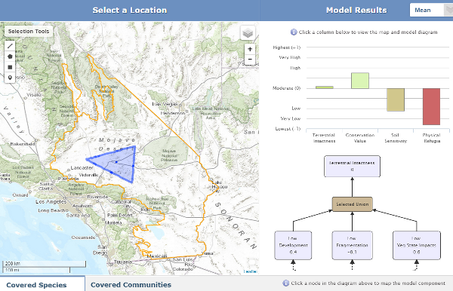Zoom out on the map
The height and width of the screenshot is (291, 453).
tap(250, 60)
